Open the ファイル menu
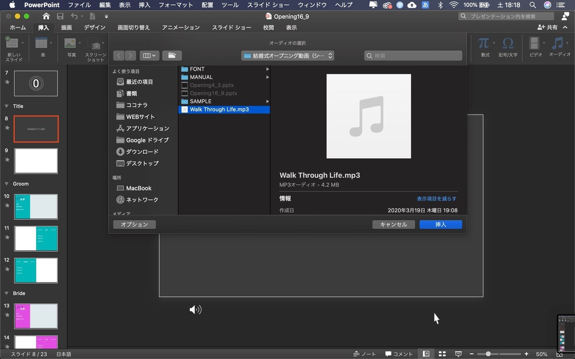The width and height of the screenshot is (575, 359). click(x=80, y=5)
